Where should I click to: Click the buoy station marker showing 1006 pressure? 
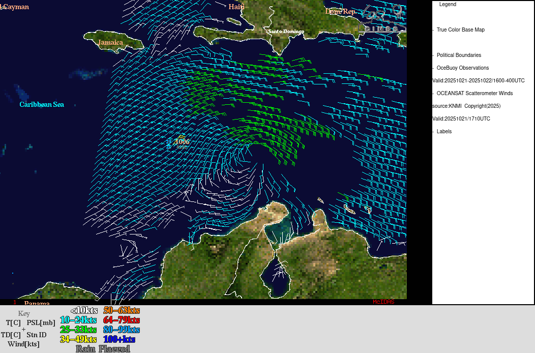point(170,143)
